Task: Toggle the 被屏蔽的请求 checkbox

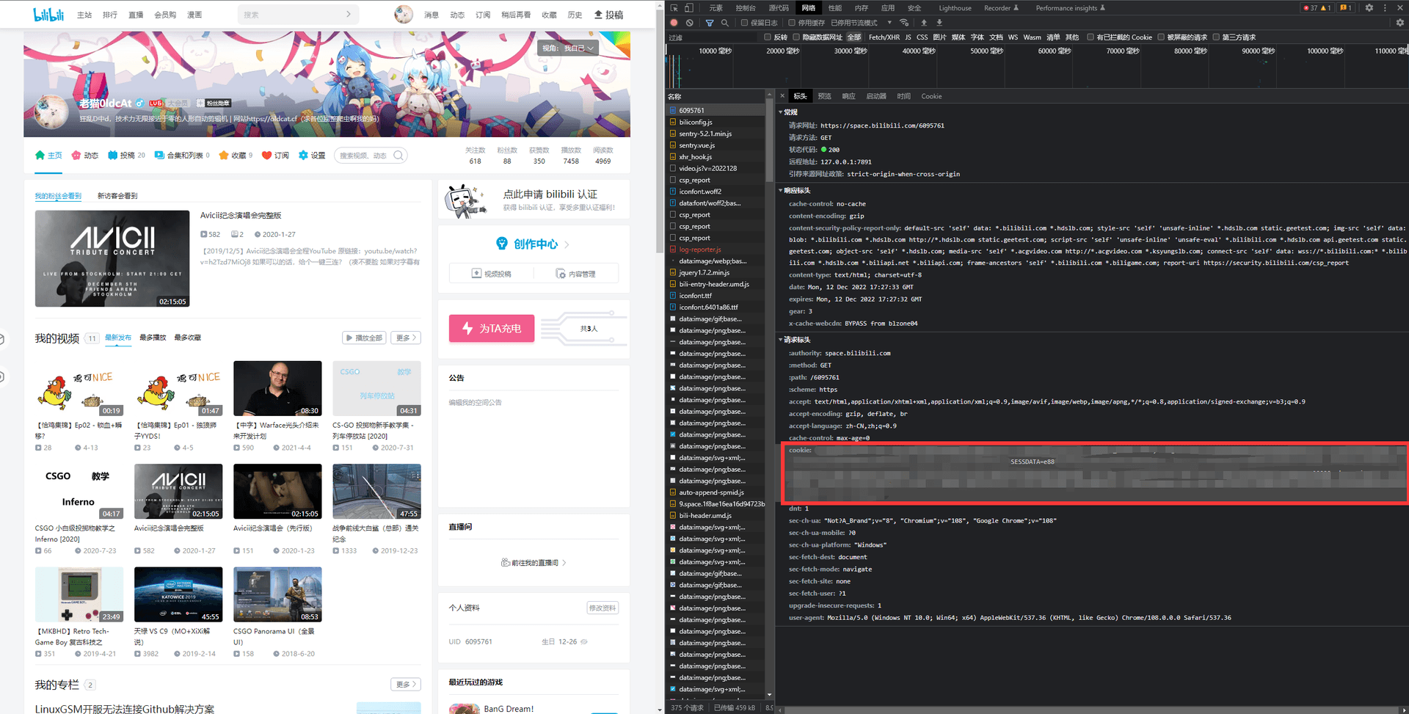Action: coord(1161,37)
